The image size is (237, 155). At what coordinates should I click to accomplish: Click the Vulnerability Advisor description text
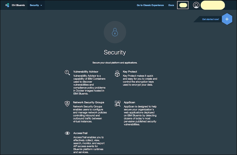coord(89,85)
